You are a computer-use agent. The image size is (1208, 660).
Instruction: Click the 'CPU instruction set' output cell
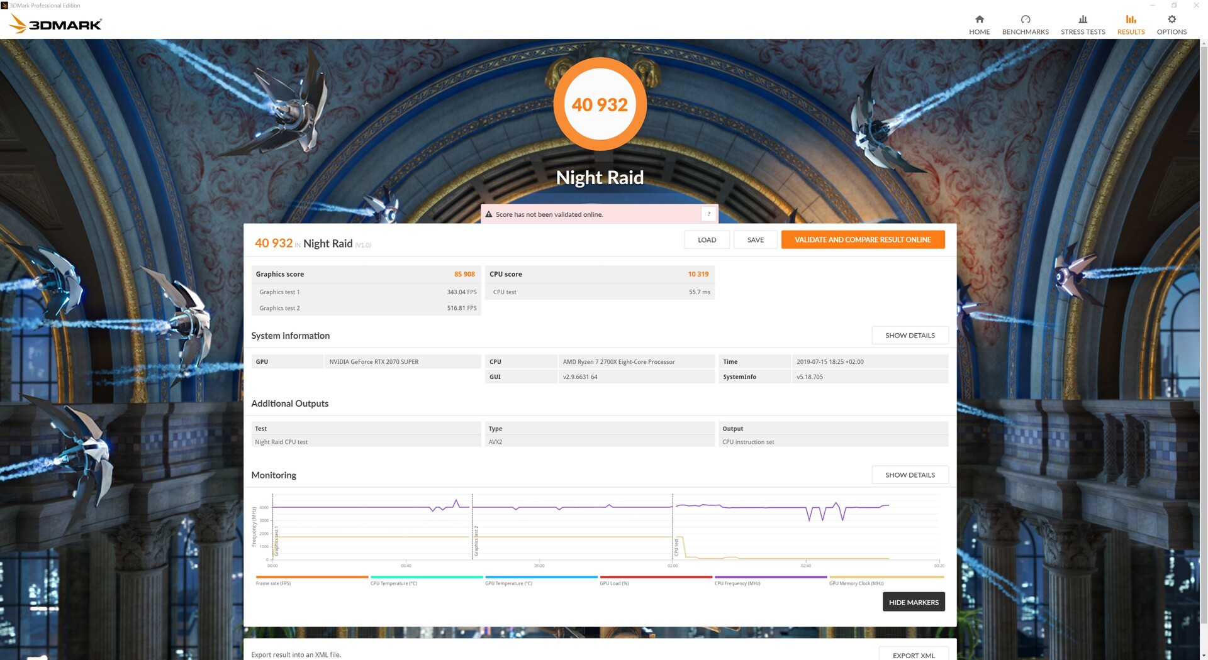tap(833, 442)
